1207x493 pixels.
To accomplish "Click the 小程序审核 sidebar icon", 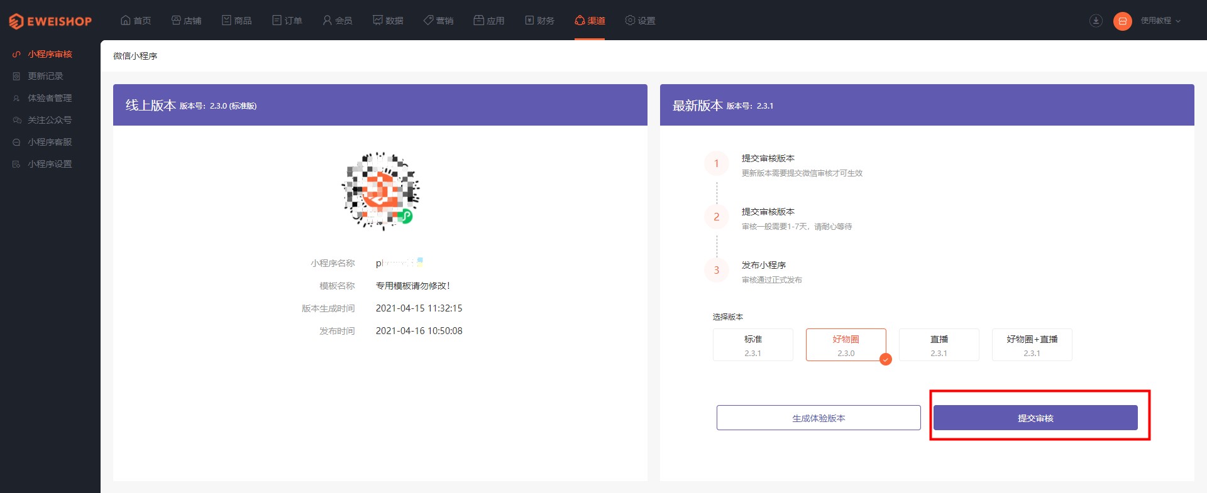I will tap(16, 54).
